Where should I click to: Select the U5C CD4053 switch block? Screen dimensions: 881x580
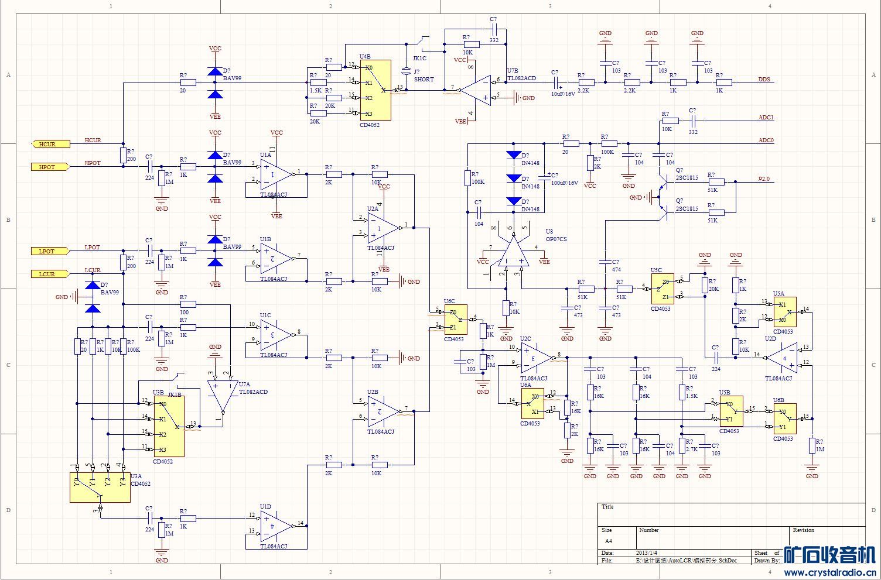click(663, 289)
